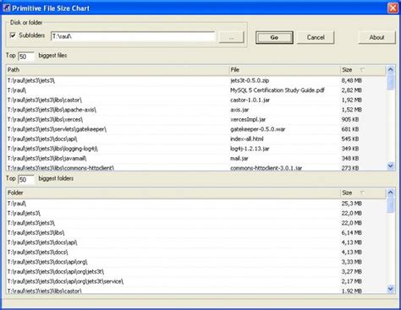
Task: Select file index-all.html
Action: point(247,139)
